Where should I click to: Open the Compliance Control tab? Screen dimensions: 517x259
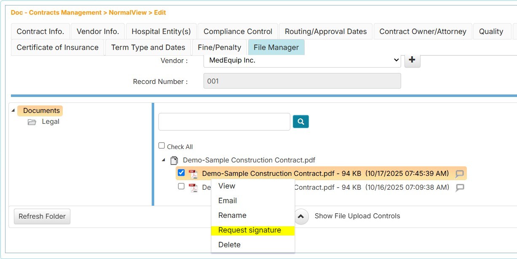pyautogui.click(x=238, y=31)
